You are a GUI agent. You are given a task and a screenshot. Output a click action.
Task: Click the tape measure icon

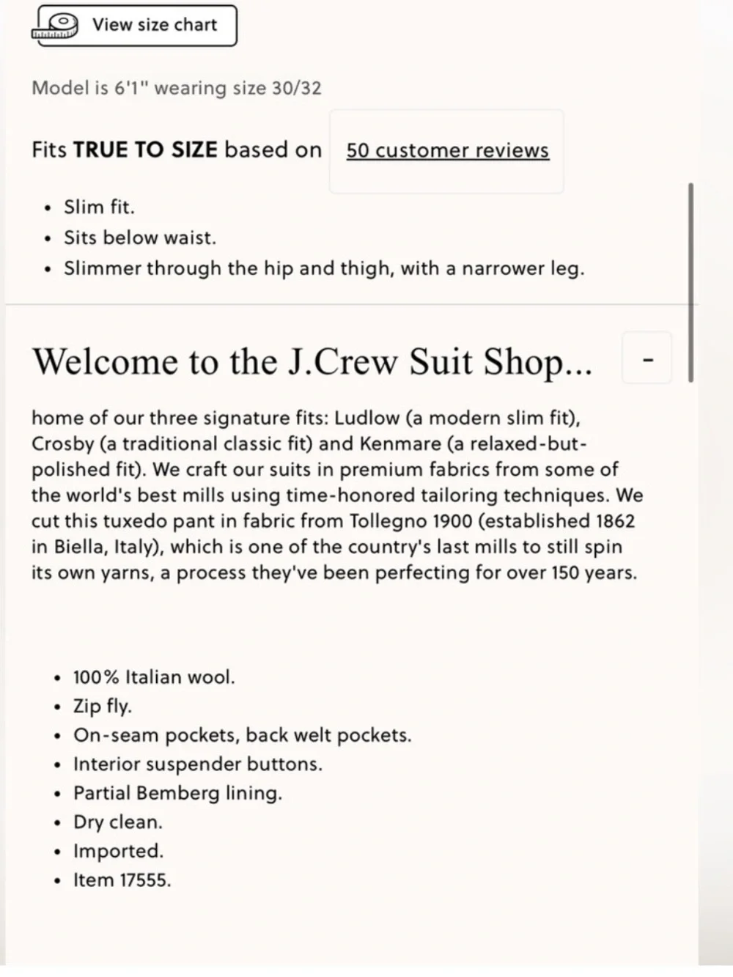55,26
